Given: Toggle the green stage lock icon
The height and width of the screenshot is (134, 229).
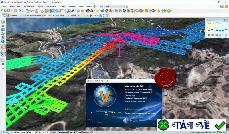Looking at the screenshot, I should tap(127, 7).
